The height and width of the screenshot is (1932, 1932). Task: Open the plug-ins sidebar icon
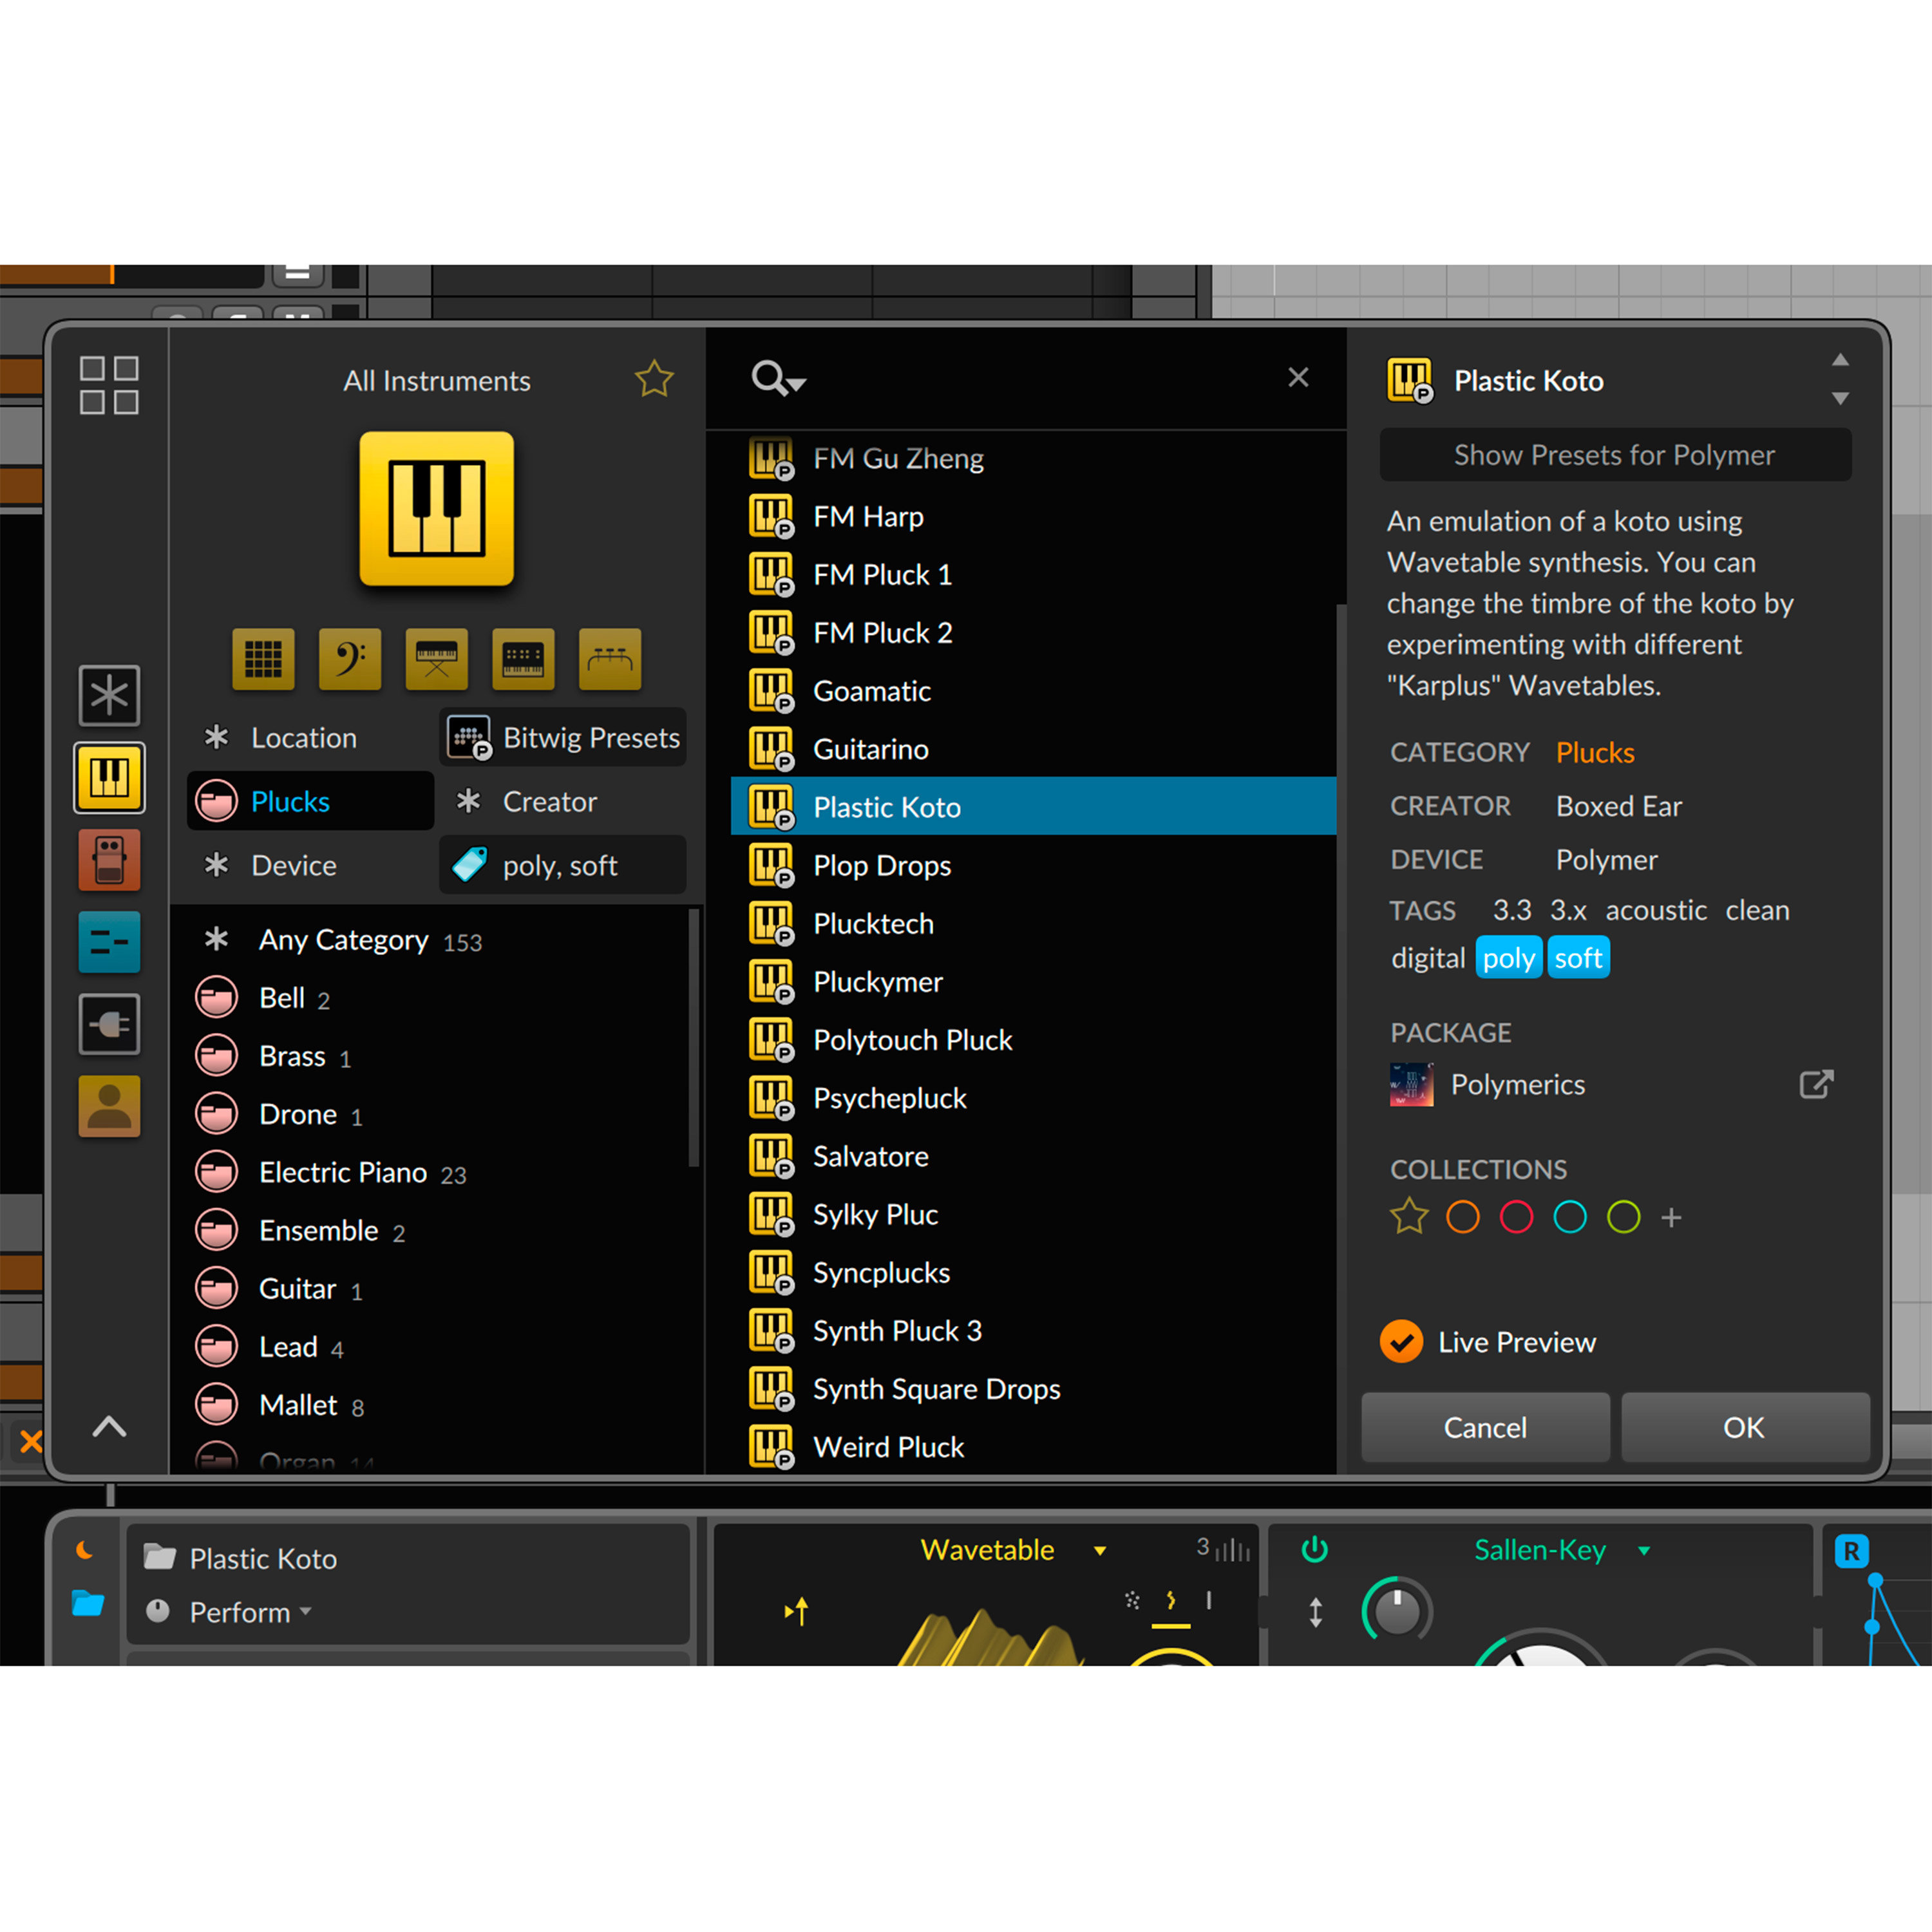coord(109,1024)
